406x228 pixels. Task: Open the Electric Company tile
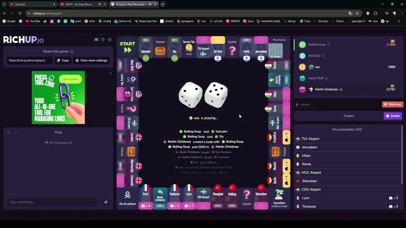tap(279, 80)
